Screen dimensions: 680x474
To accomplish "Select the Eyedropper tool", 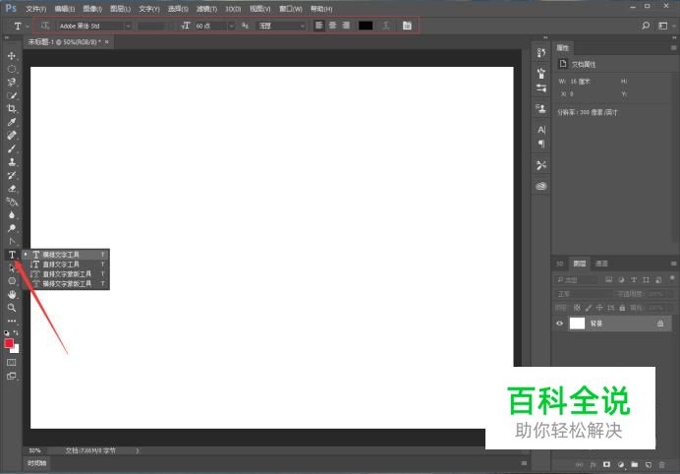I will (12, 122).
